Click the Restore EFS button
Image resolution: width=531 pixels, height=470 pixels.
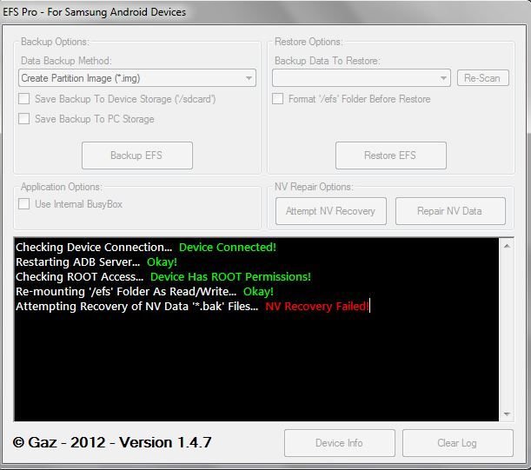click(x=391, y=156)
